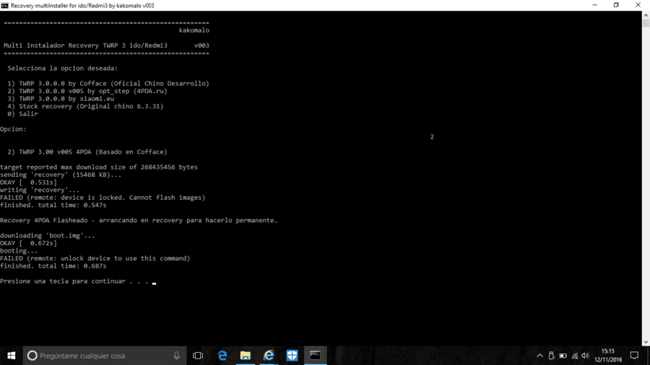
Task: Restore down the console window
Action: (617, 5)
